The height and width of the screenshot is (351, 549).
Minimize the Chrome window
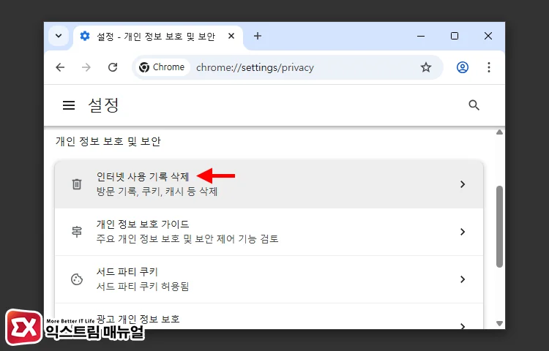pos(421,36)
